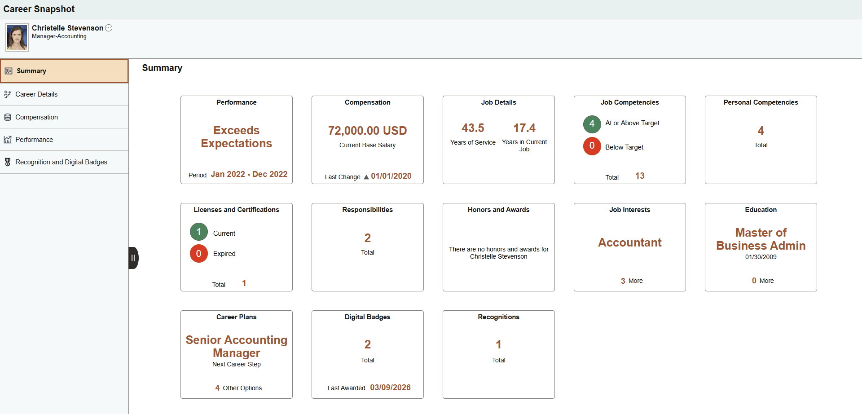This screenshot has height=414, width=862.
Task: Click the red Below Target count badge
Action: tap(592, 146)
